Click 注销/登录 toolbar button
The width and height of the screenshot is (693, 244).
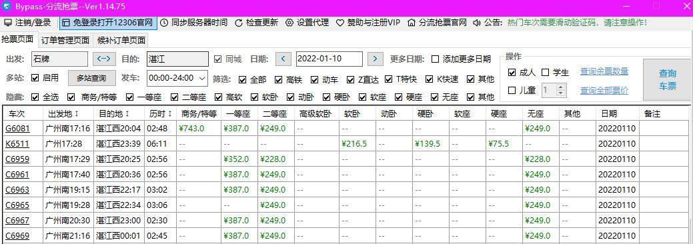tap(27, 23)
